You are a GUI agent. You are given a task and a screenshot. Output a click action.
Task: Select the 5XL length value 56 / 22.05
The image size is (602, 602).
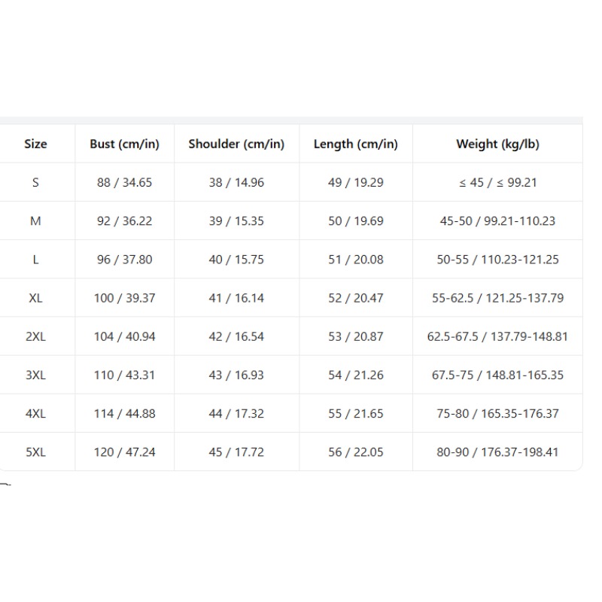[355, 452]
